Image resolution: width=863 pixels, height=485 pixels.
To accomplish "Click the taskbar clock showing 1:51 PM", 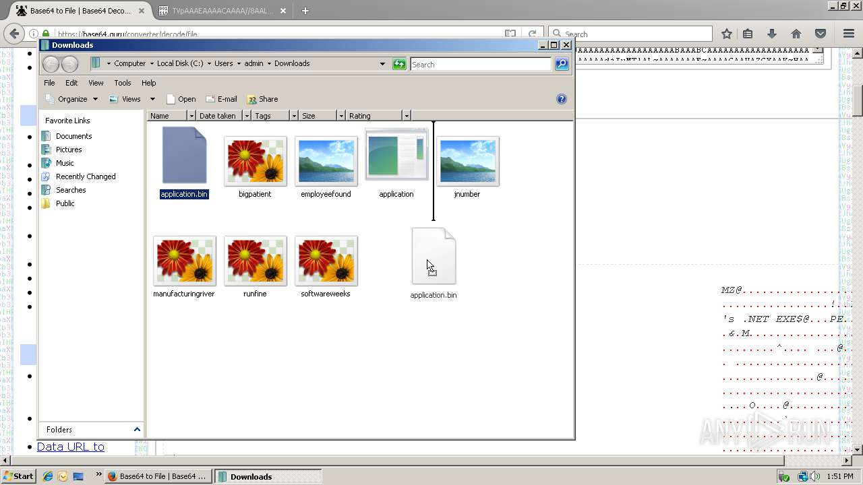I will (x=839, y=476).
